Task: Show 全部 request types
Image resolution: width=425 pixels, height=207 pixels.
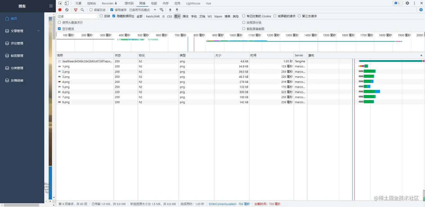Action: pyautogui.click(x=139, y=16)
